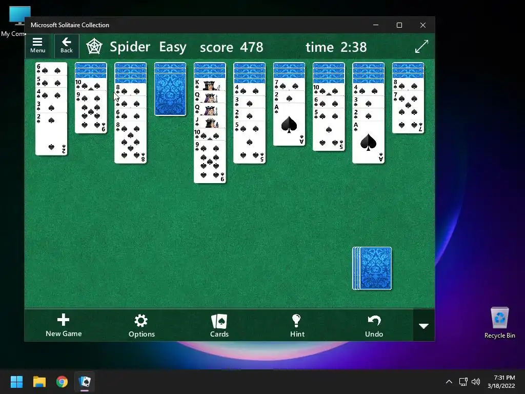Select the bottom 2 of spades in first column
This screenshot has width=525, height=394.
(x=51, y=134)
